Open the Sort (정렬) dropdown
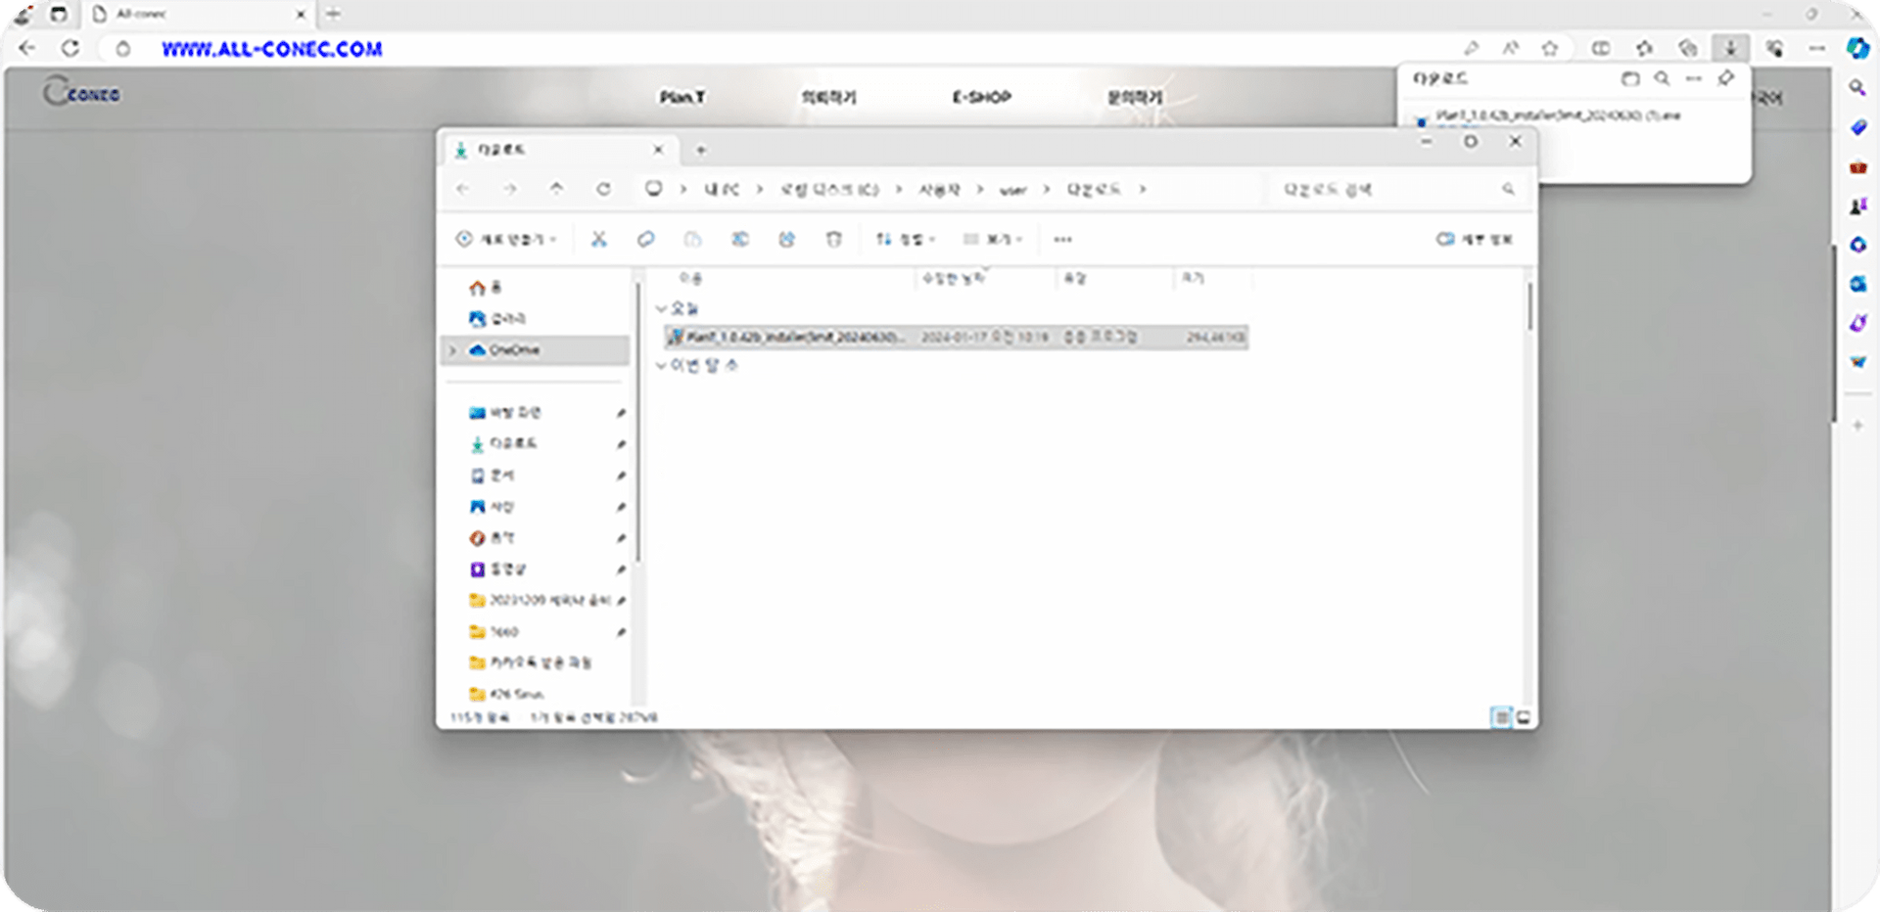The image size is (1880, 912). click(x=906, y=239)
